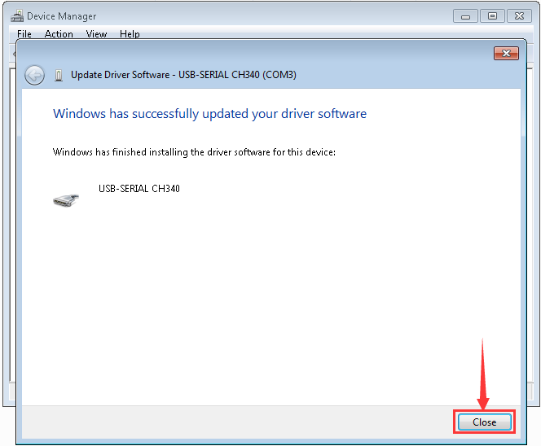Click the Device Manager window title text
This screenshot has height=446, width=541.
61,16
